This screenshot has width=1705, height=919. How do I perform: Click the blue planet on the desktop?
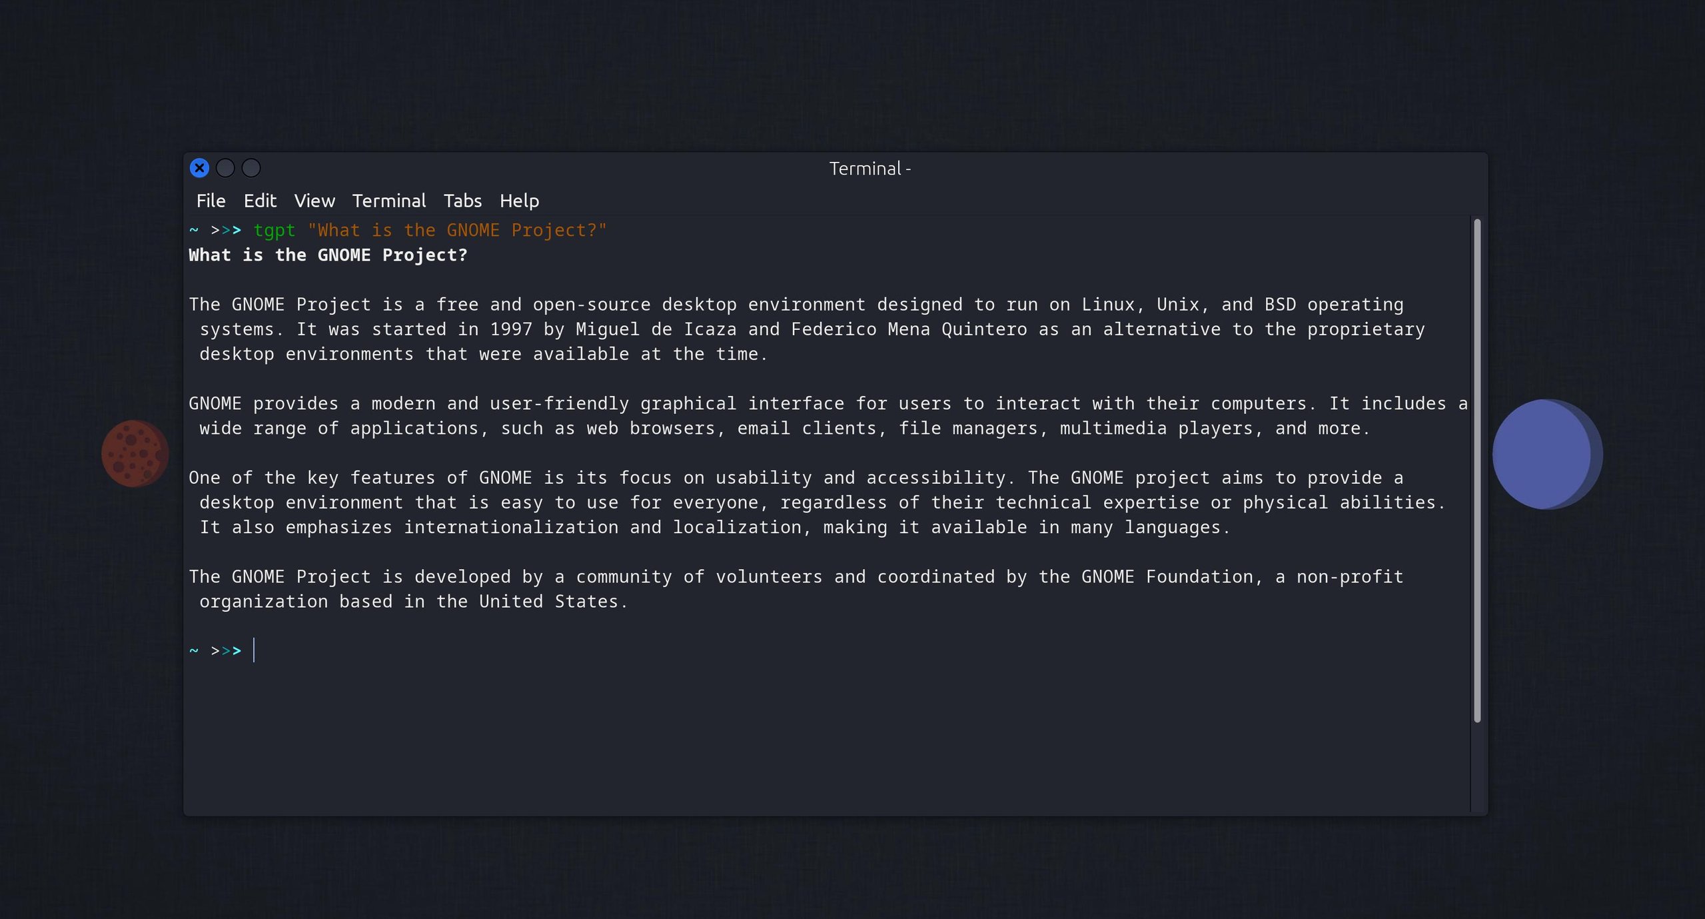(x=1546, y=454)
